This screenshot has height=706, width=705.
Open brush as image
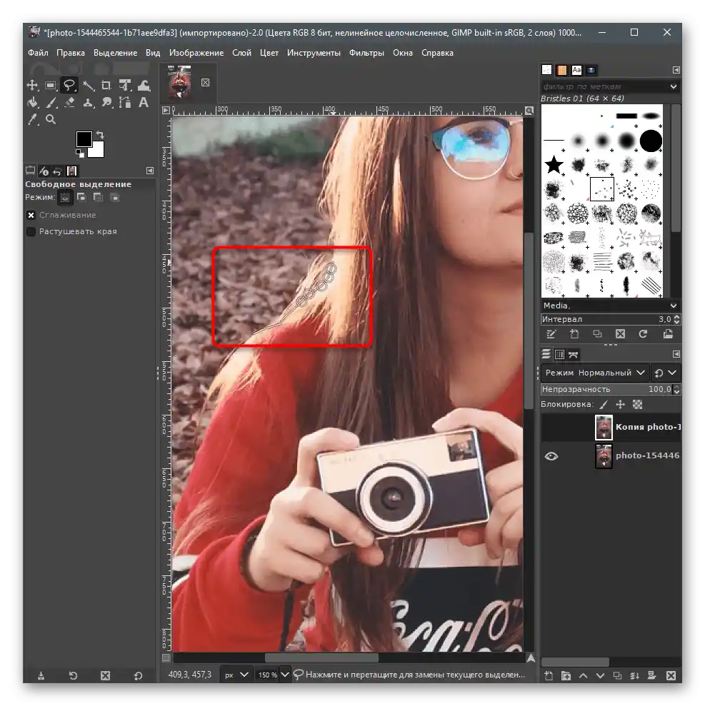[668, 334]
